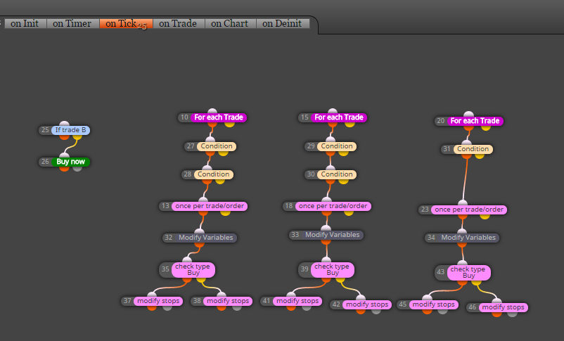Image resolution: width=564 pixels, height=341 pixels.
Task: Click the gray output of modify stops 42
Action: [376, 311]
